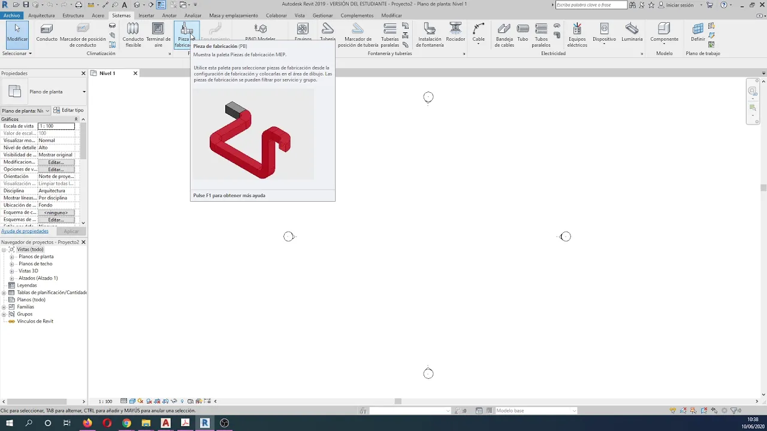Pick the Bandeja de cables tool
Image resolution: width=767 pixels, height=431 pixels.
tap(504, 35)
